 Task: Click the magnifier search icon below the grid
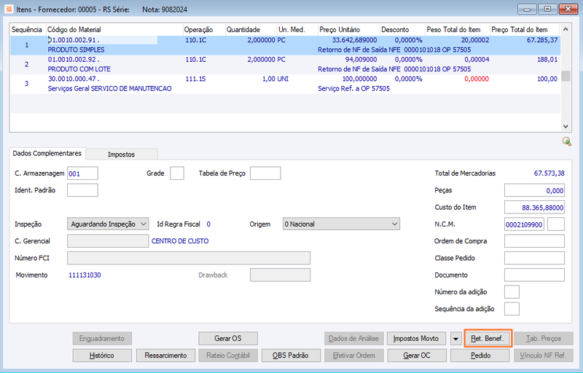567,141
